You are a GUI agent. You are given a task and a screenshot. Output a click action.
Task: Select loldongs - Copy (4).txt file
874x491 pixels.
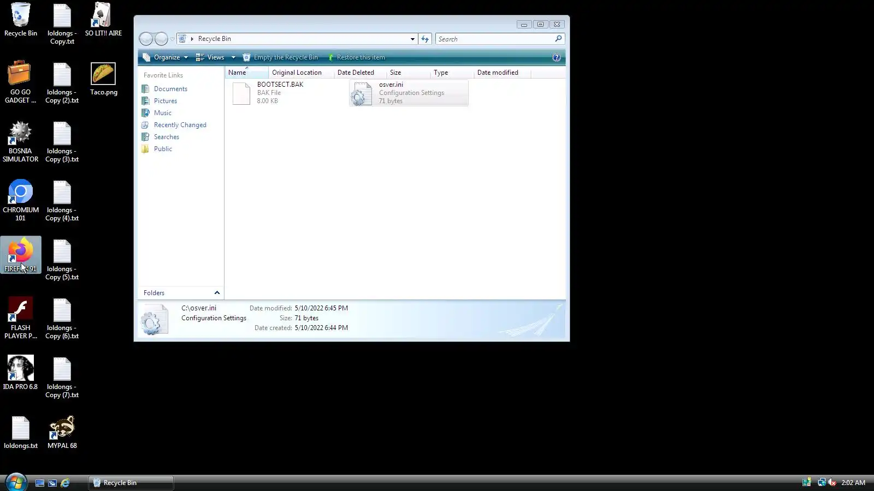62,200
